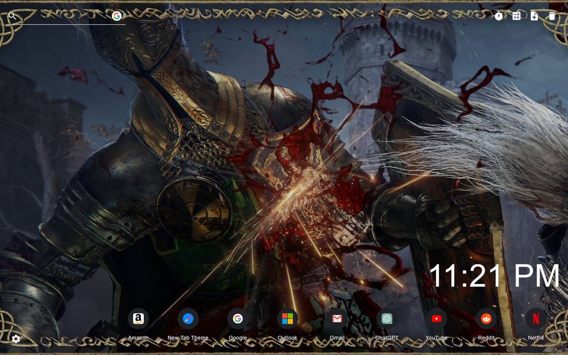This screenshot has height=355, width=568.
Task: Click the trash bin icon
Action: [x=552, y=16]
